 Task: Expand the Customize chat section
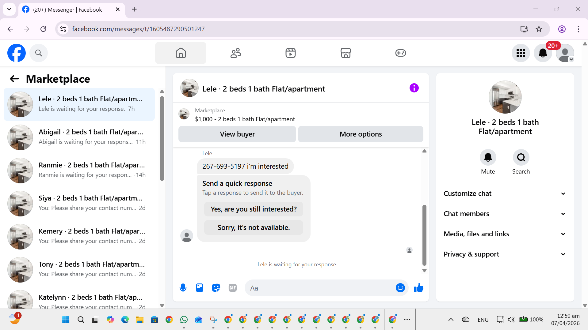point(505,193)
